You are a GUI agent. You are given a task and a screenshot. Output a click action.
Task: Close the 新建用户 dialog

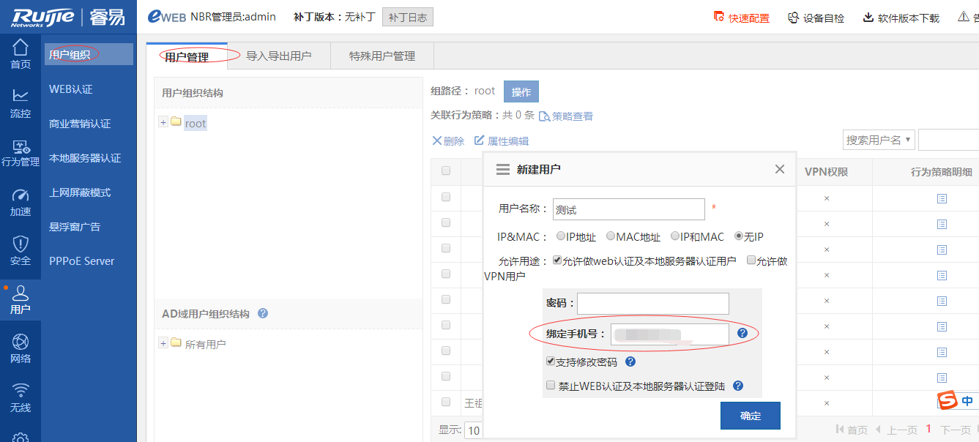tap(779, 169)
